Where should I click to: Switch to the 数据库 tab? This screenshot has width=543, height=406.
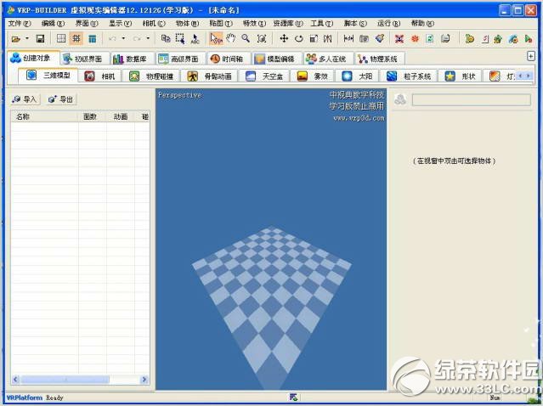coord(132,59)
